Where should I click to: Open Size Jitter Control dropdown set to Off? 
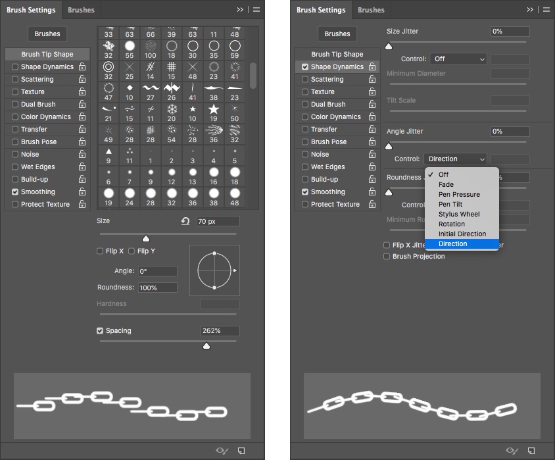click(458, 59)
